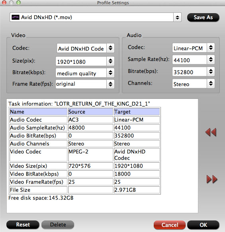Click the Save As button
This screenshot has height=232, width=225.
tap(203, 18)
